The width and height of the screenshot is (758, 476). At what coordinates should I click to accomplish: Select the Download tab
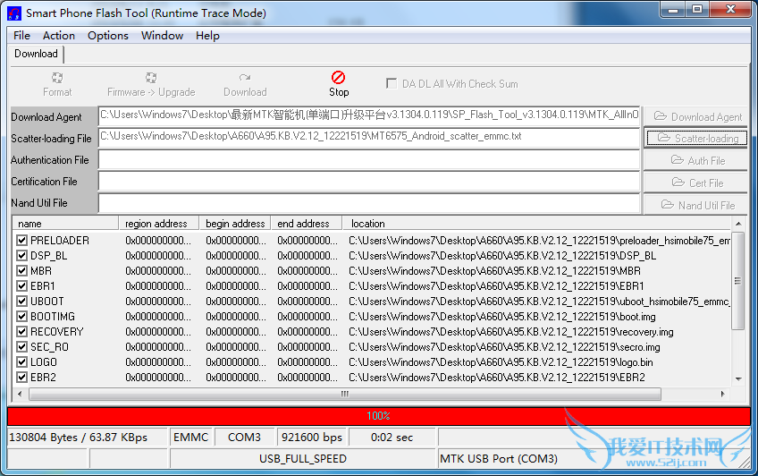click(x=36, y=55)
